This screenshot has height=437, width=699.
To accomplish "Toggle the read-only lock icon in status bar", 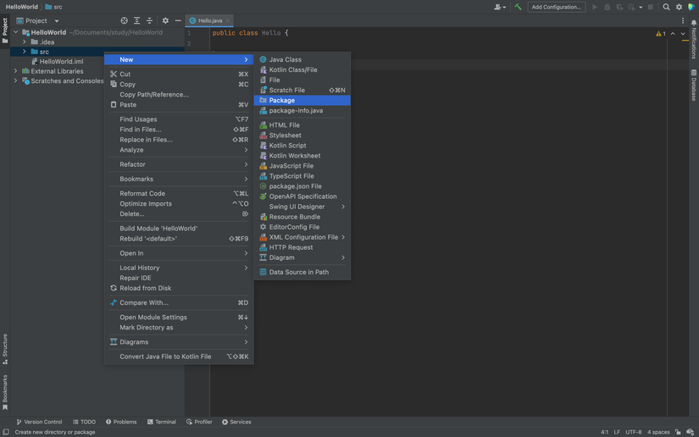I will tap(678, 432).
